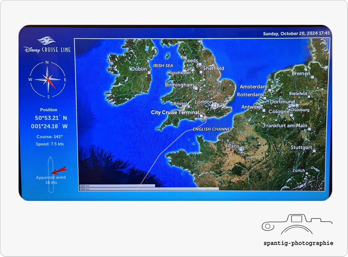The height and width of the screenshot is (257, 348).
Task: Click the date and time display
Action: tap(296, 34)
